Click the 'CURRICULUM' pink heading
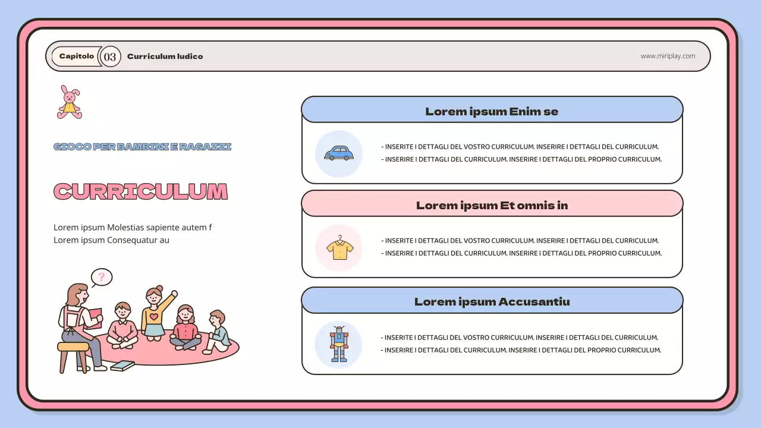 click(x=140, y=191)
